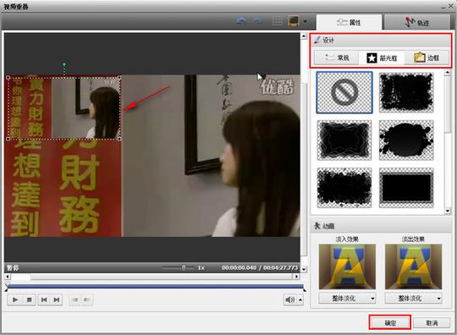Viewport: 457px width, 335px height.
Task: Confirm with the 确定 button
Action: [390, 322]
